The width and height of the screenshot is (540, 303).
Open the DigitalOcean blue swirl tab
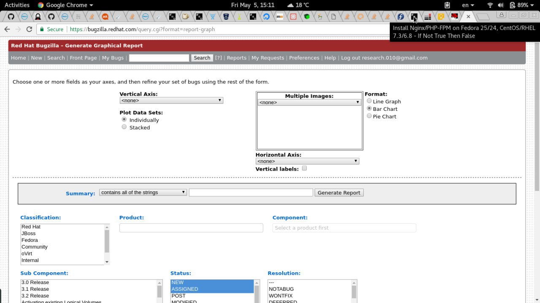[266, 17]
